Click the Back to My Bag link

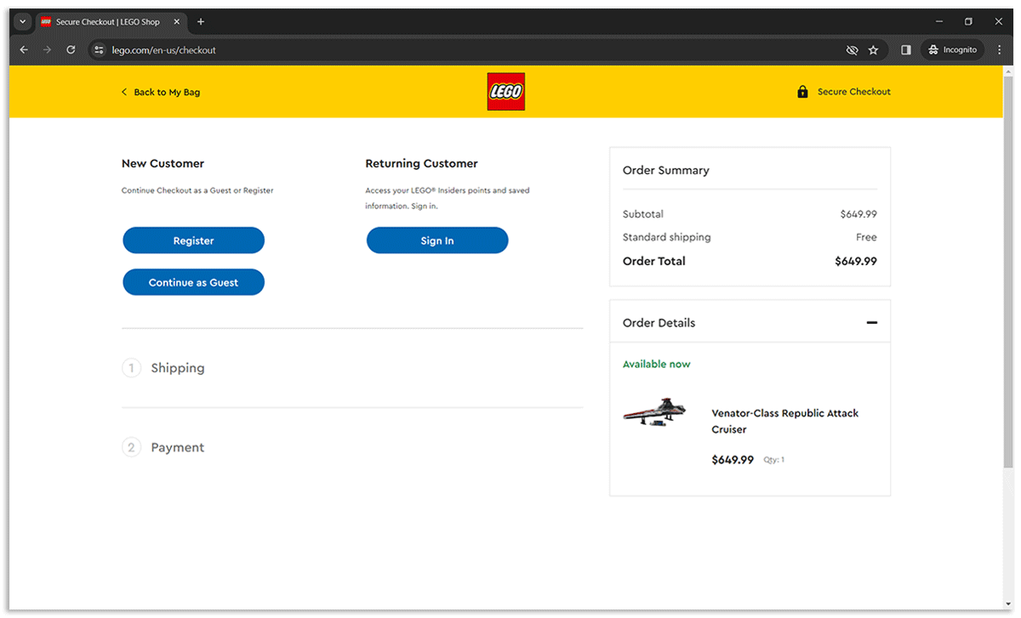[161, 91]
